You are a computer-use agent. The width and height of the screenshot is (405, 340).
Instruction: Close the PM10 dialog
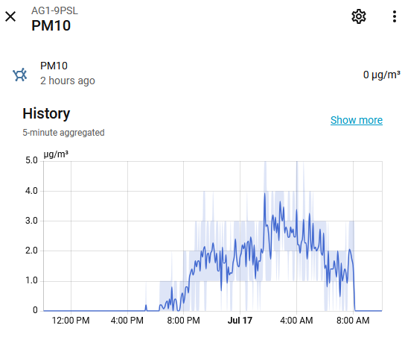(10, 17)
